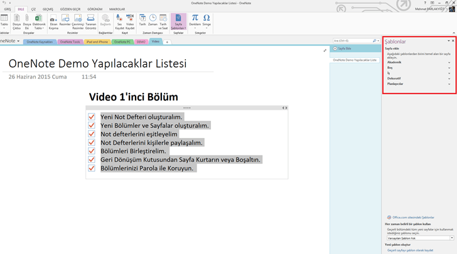This screenshot has width=457, height=254.
Task: Click Geçerli sayfayı şablon olarak kaydet link
Action: click(x=410, y=250)
